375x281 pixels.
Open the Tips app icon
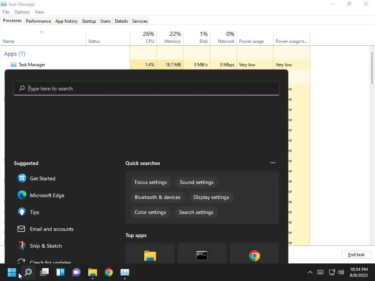click(22, 212)
